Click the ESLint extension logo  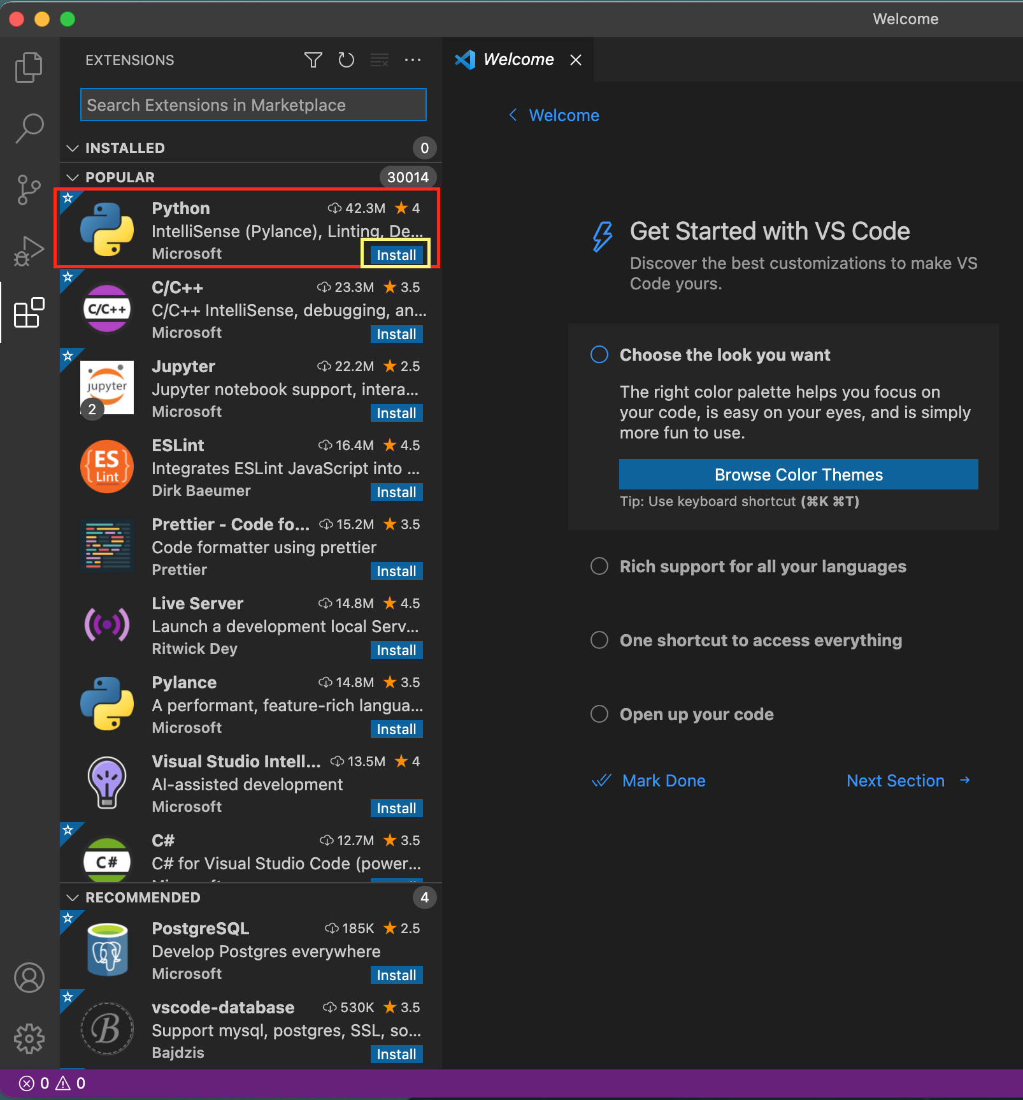[x=107, y=467]
